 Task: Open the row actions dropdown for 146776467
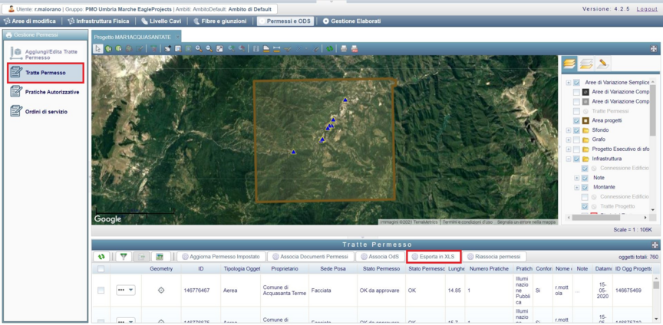[x=125, y=291]
